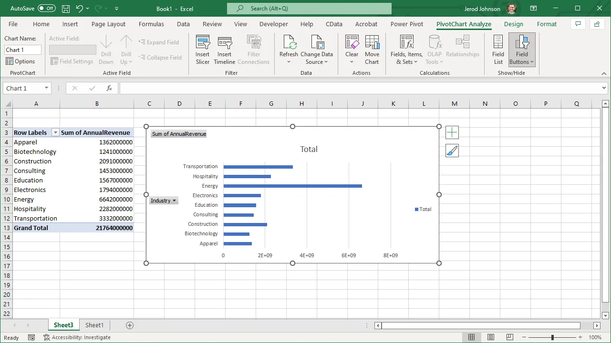Screen dimensions: 611x343
Task: Click the zoom slider in status bar
Action: (x=552, y=337)
